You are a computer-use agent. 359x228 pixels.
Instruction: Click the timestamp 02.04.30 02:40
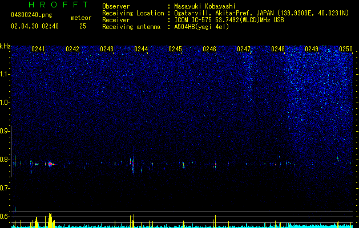35,26
